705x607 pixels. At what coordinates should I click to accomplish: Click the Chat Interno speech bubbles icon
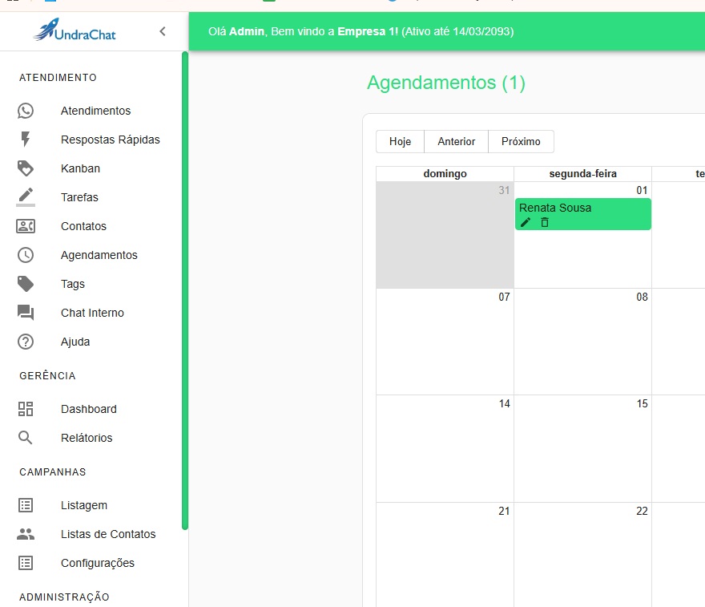click(x=26, y=313)
